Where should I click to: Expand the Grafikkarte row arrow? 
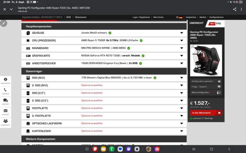pyautogui.click(x=181, y=56)
